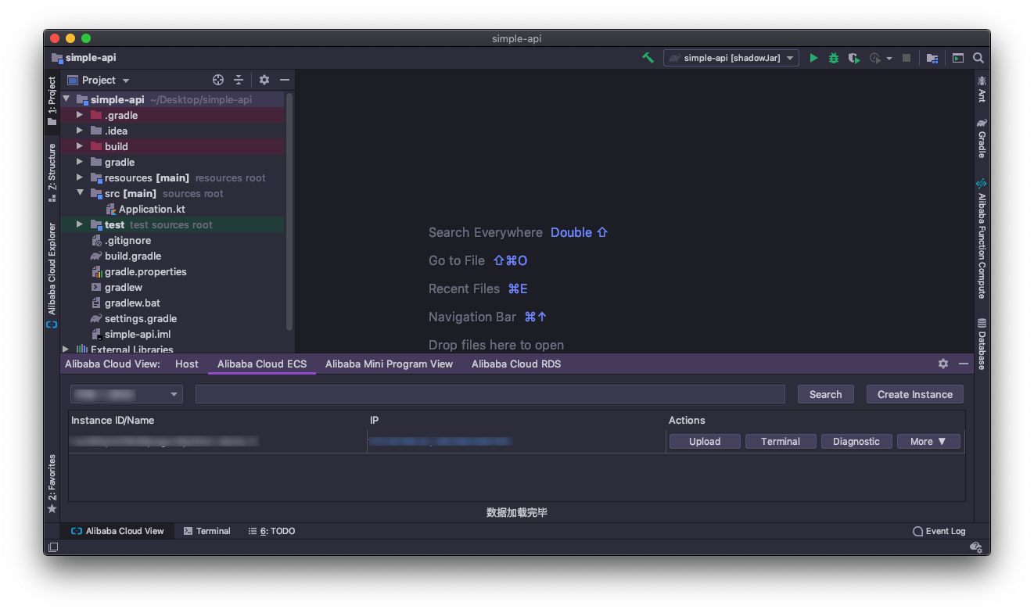This screenshot has height=613, width=1034.
Task: Expand resources [main] folder
Action: [80, 177]
